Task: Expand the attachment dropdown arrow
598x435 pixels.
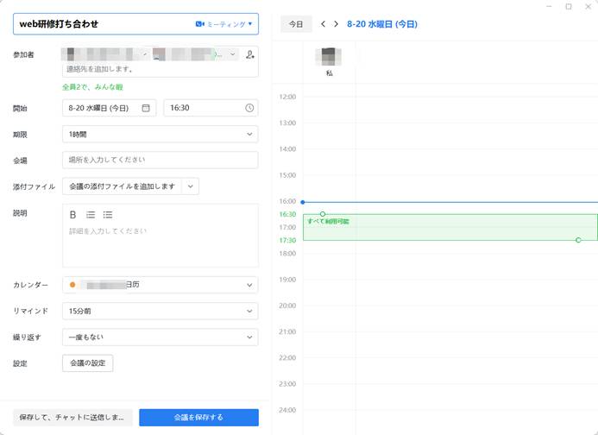Action: pyautogui.click(x=191, y=186)
